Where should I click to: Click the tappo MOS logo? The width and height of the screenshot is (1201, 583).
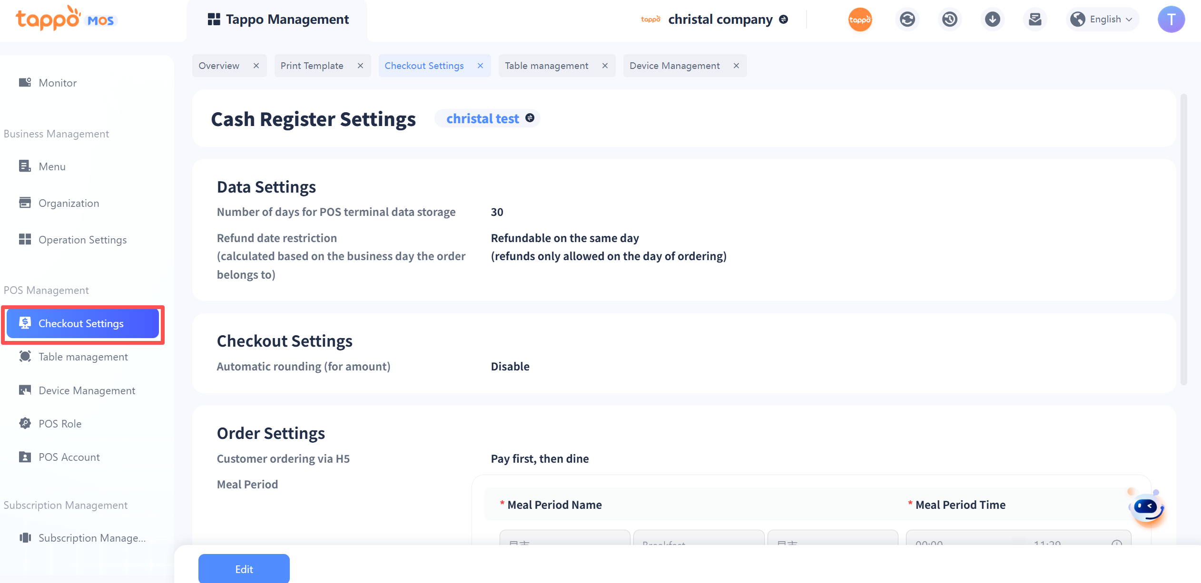pos(66,19)
